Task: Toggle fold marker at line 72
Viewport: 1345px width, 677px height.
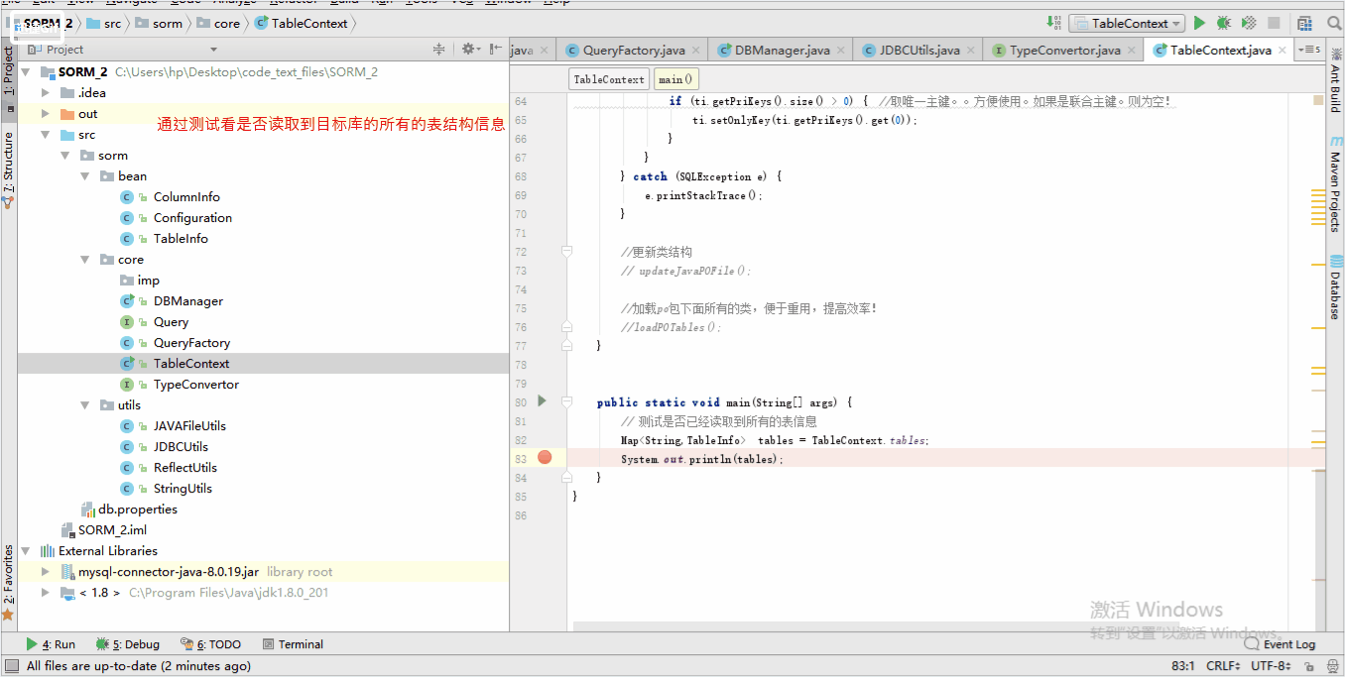Action: click(x=566, y=252)
